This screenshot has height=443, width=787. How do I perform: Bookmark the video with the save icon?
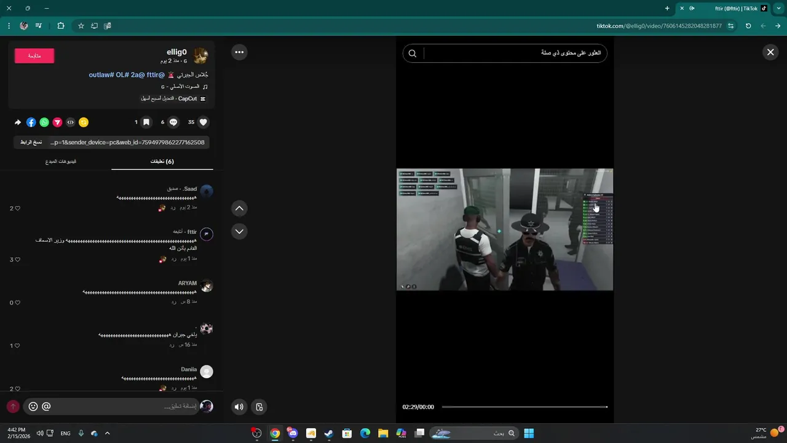tap(146, 122)
